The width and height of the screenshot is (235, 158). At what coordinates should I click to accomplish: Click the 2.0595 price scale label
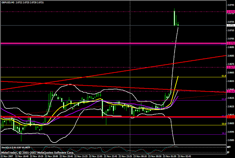(231, 132)
